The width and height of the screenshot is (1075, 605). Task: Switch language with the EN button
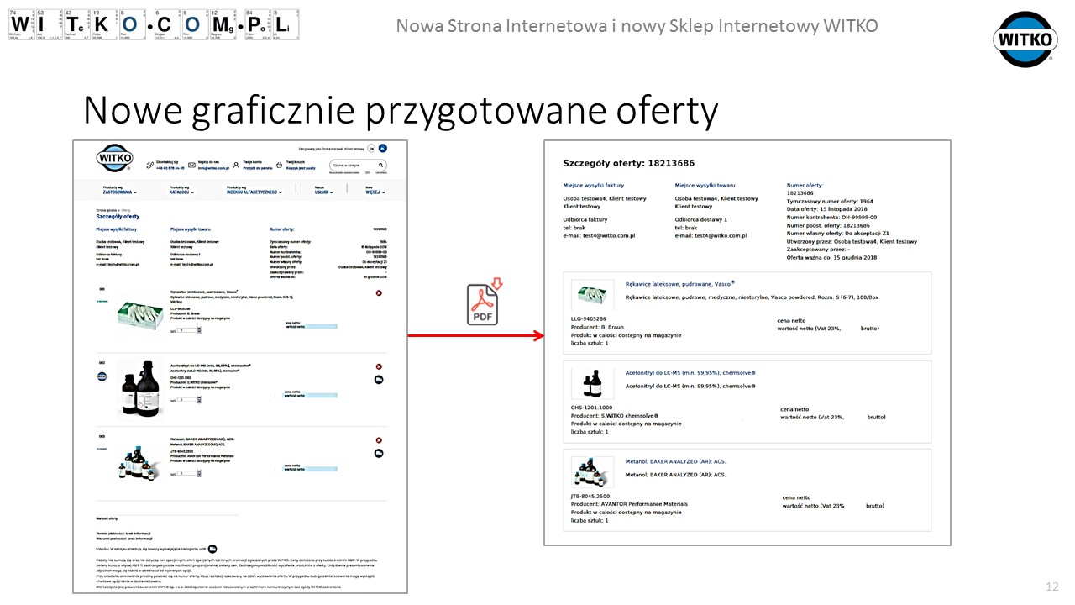coord(371,149)
